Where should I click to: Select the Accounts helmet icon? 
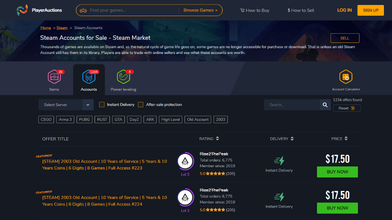click(x=89, y=77)
